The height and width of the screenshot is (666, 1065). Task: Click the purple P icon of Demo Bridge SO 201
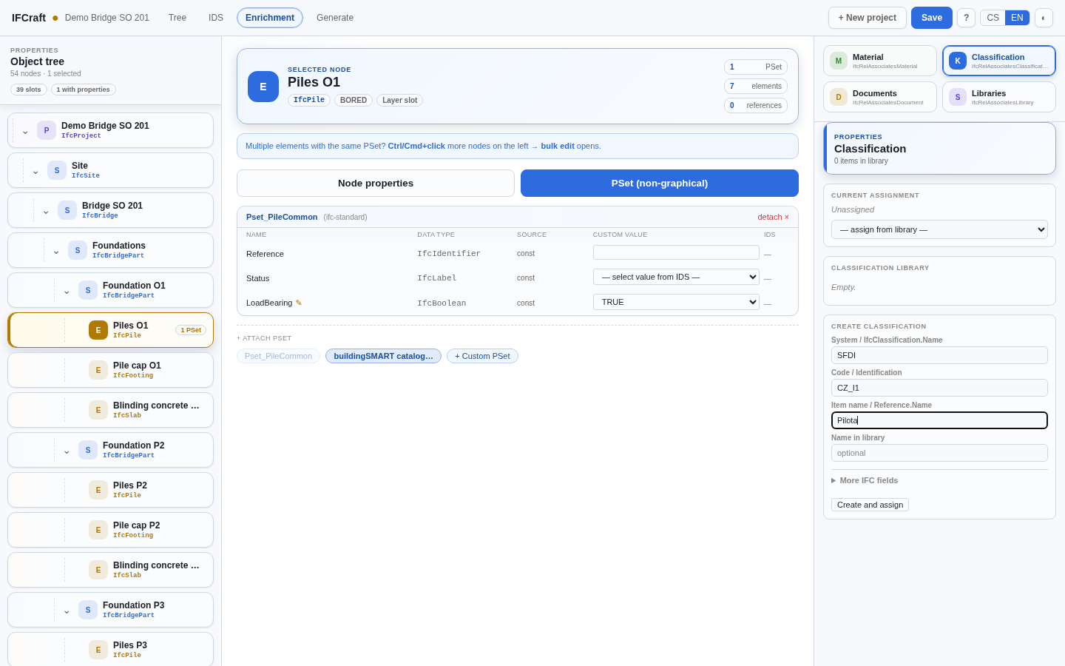click(47, 130)
